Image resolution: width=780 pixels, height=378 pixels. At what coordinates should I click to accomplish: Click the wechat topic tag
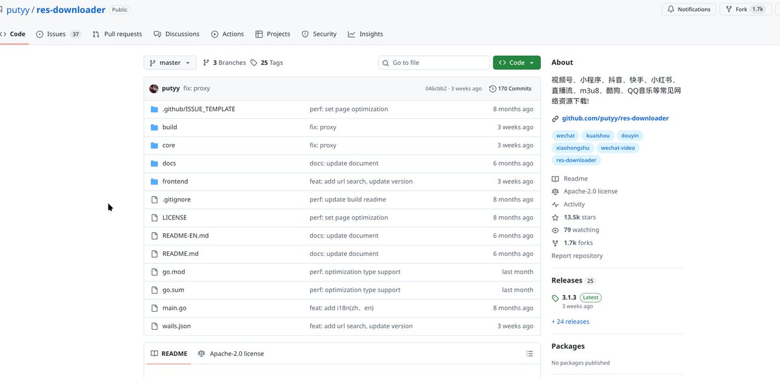coord(565,136)
